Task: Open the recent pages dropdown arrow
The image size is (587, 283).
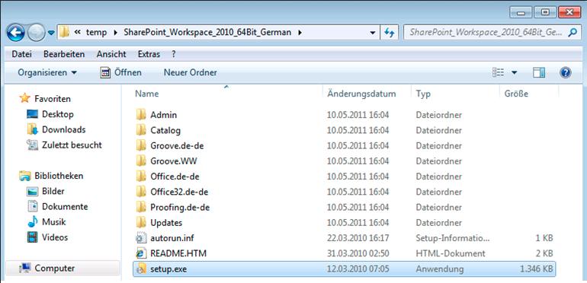Action: (x=51, y=33)
